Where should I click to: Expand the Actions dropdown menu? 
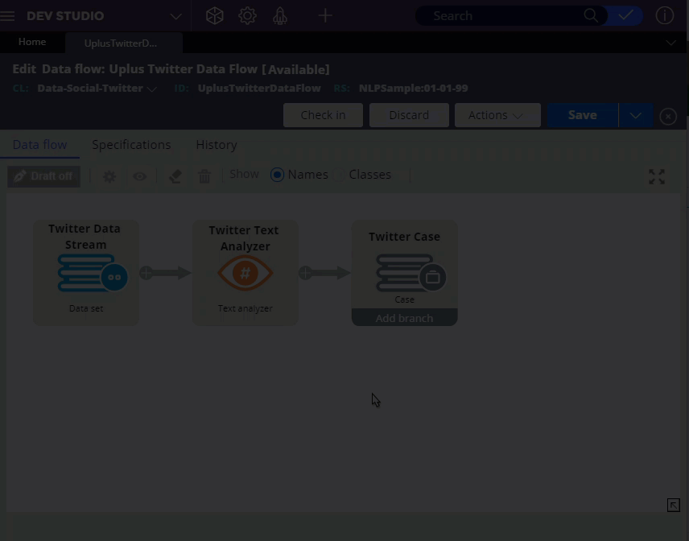point(497,115)
